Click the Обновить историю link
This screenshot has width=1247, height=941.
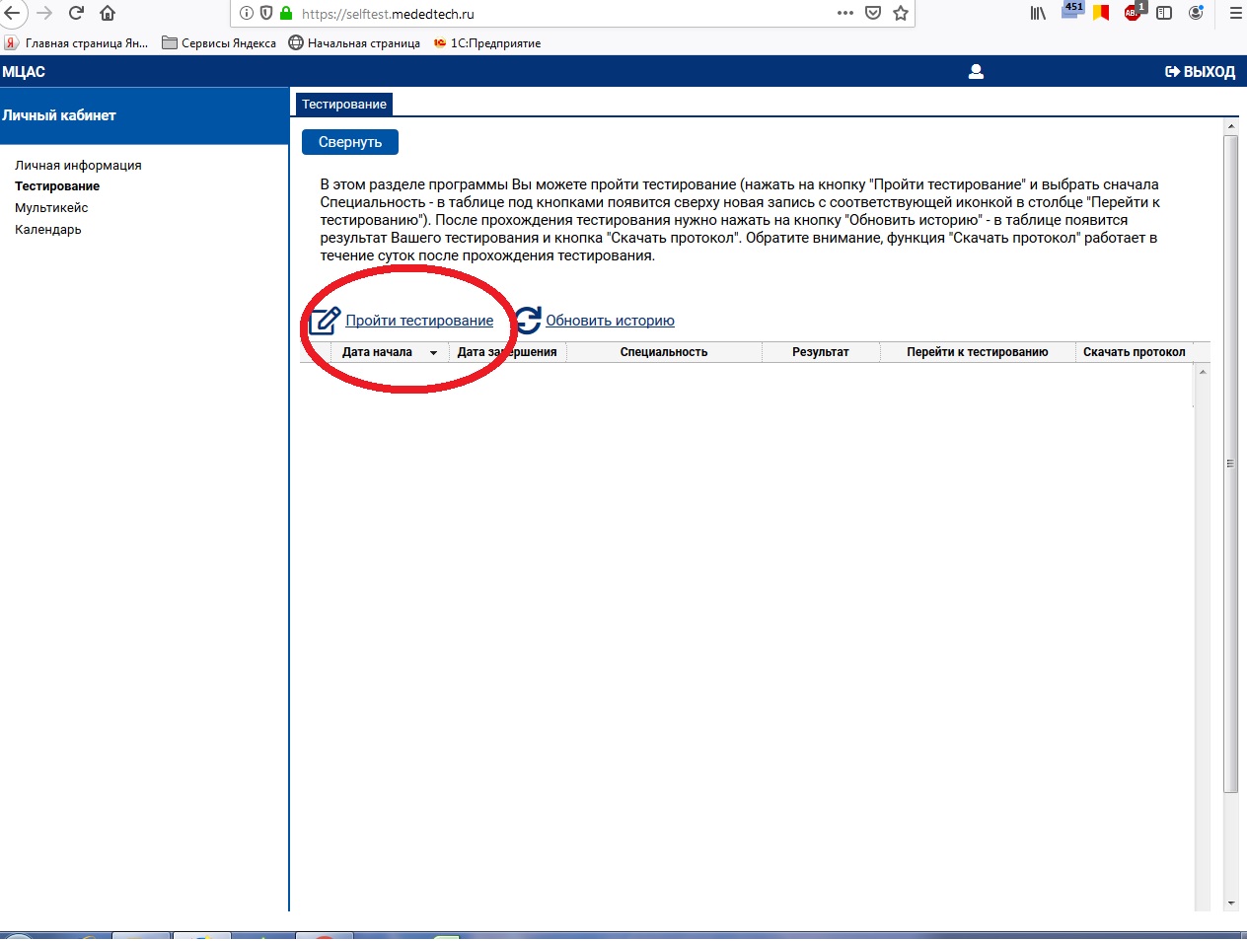(610, 321)
